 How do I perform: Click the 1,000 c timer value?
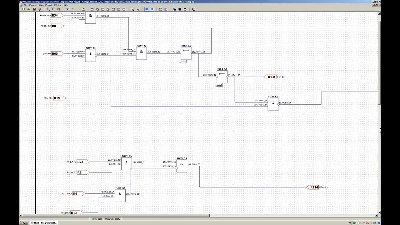[x=219, y=85]
